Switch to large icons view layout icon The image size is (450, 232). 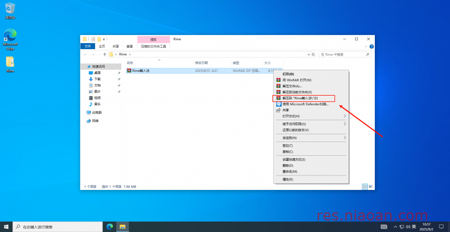coord(370,186)
